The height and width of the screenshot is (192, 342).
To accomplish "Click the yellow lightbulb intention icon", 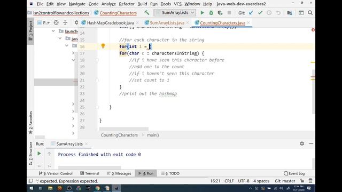I will click(x=103, y=46).
